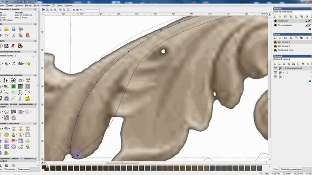312x175 pixels.
Task: Open the Растр menu
Action: [x=37, y=5]
